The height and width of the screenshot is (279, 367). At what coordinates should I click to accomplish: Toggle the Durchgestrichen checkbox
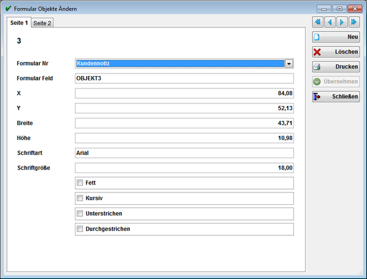point(80,229)
